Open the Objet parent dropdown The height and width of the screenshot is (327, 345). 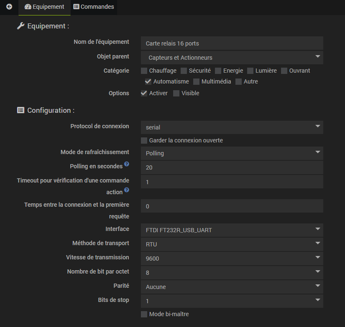(x=232, y=58)
